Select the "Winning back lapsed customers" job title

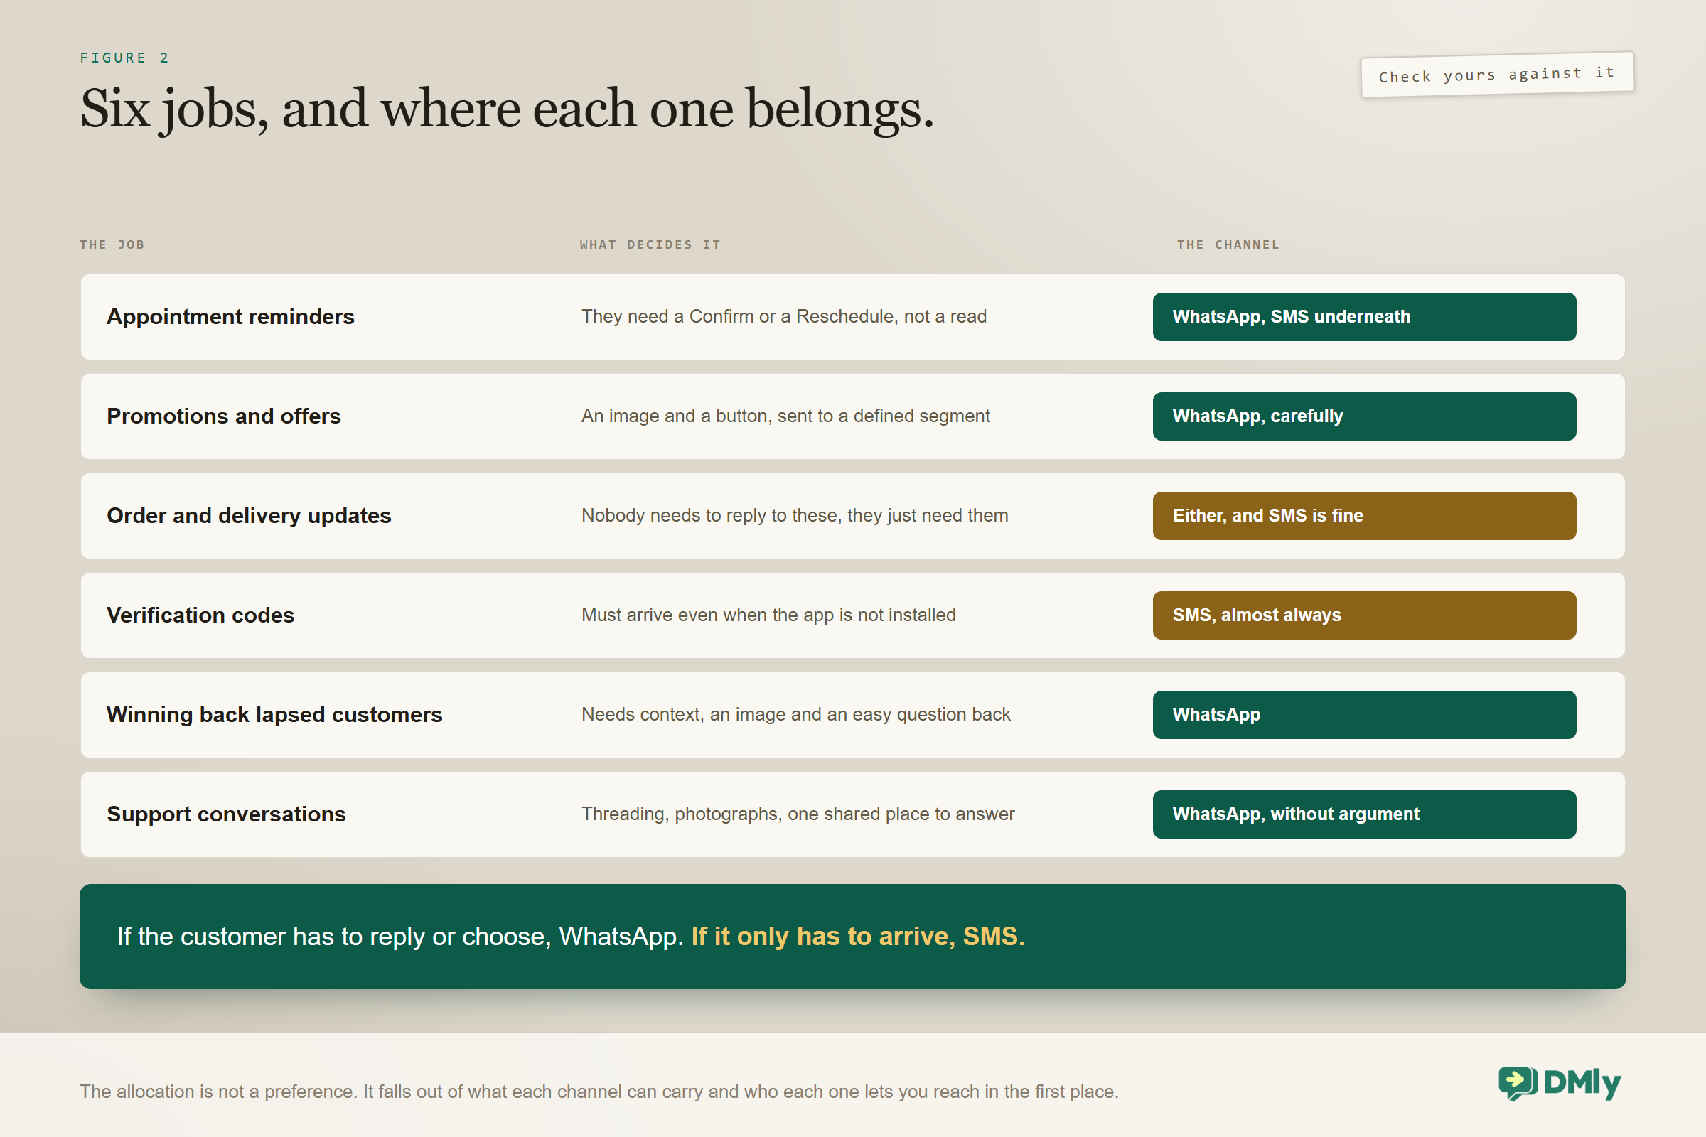(274, 715)
